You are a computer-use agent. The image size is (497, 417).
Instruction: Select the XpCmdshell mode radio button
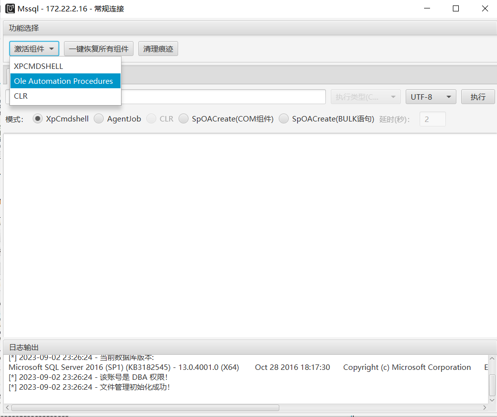click(x=37, y=119)
